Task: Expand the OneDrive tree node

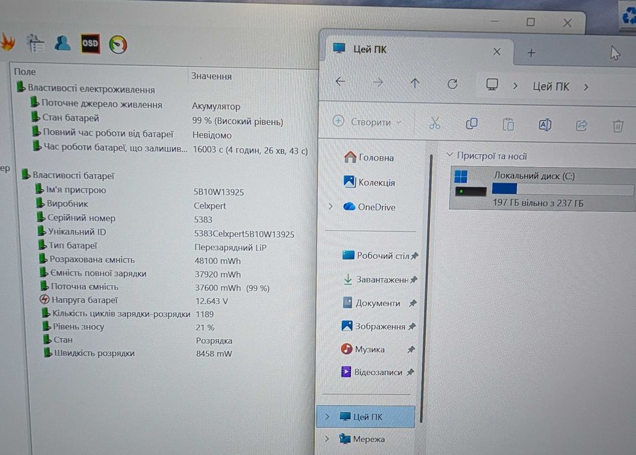Action: click(330, 207)
